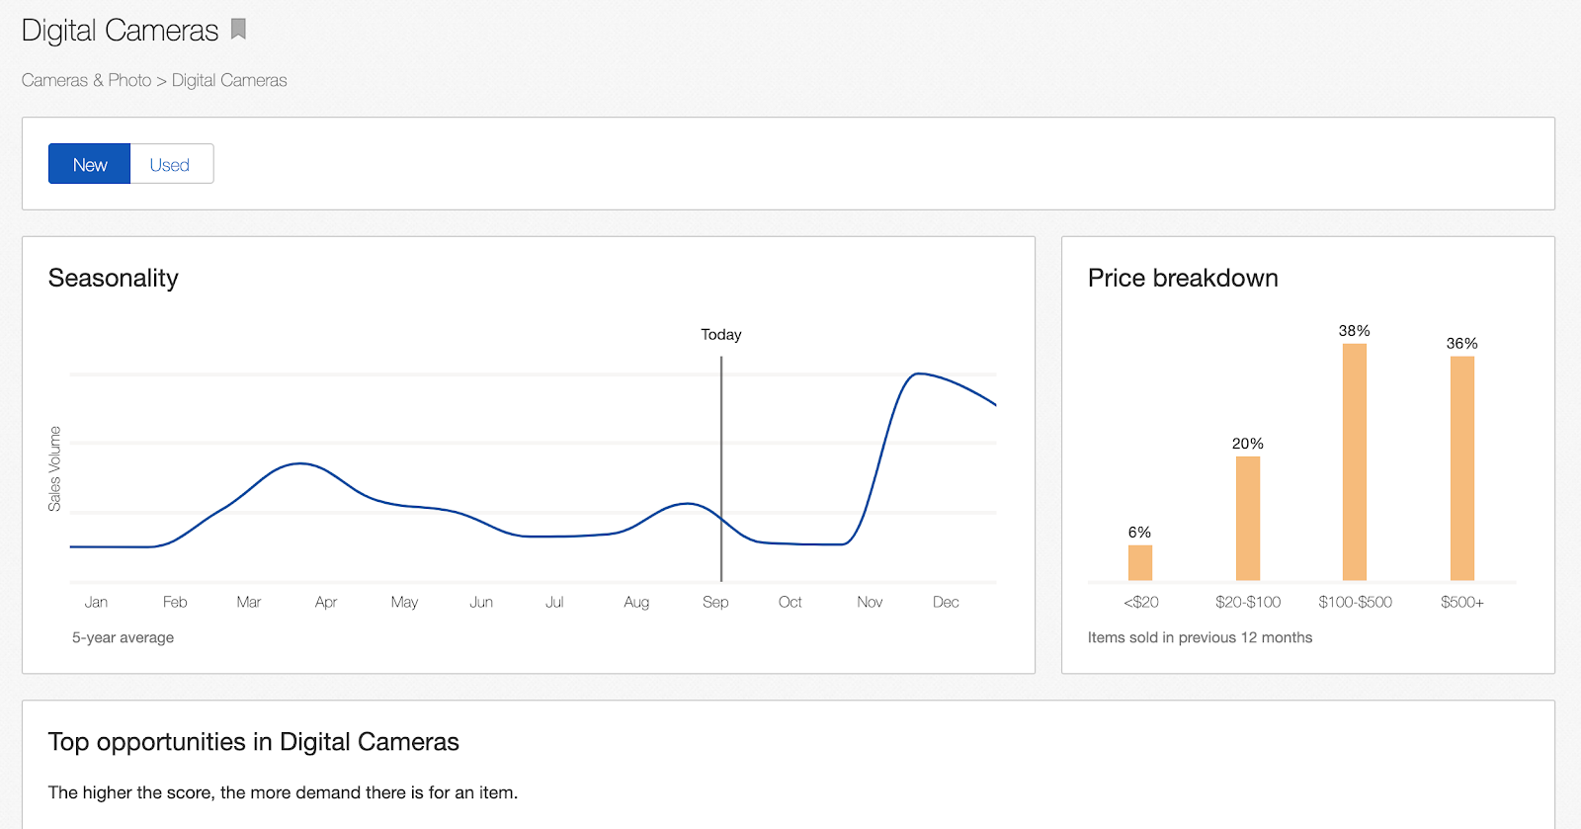Select the $500+ price bar
The height and width of the screenshot is (829, 1581).
coord(1462,468)
